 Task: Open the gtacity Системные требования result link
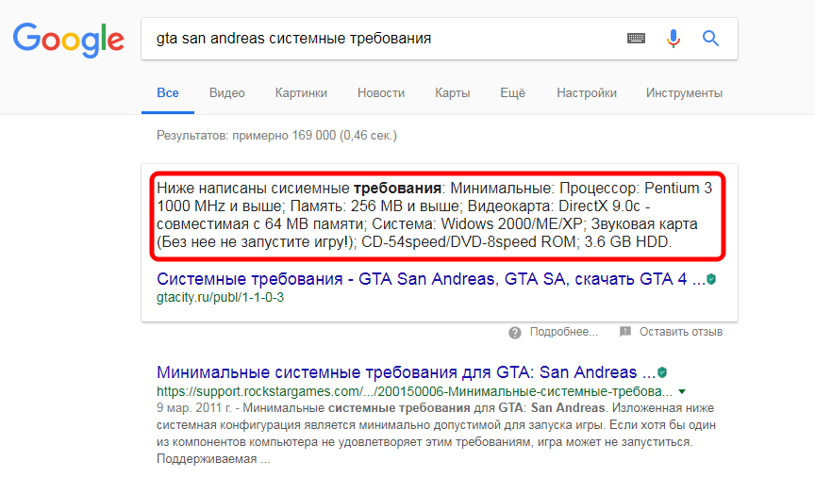point(430,279)
